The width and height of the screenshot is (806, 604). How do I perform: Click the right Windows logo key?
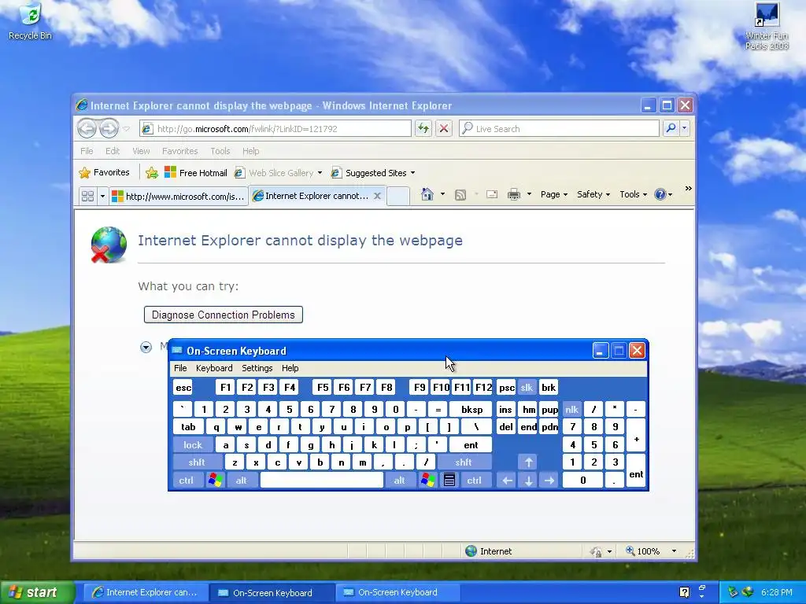[427, 481]
